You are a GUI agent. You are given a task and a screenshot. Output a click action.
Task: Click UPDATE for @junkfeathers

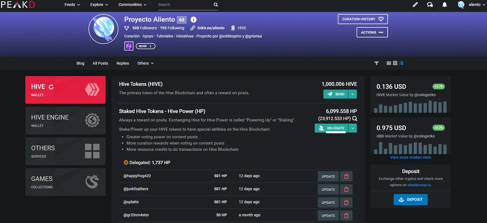pos(328,189)
